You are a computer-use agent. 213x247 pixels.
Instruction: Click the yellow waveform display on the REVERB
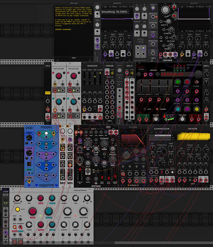pos(193,136)
